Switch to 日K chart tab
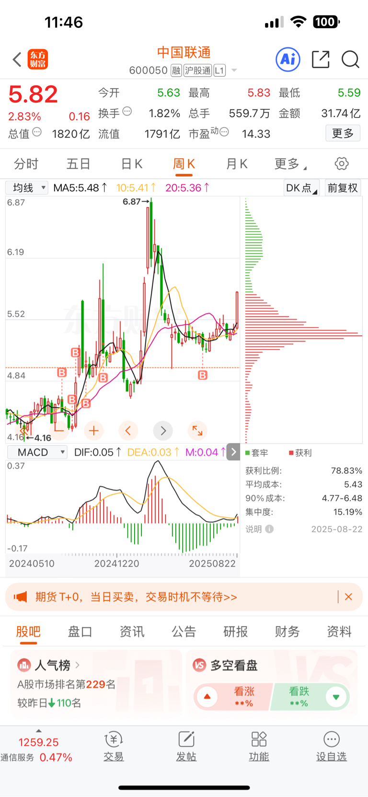This screenshot has width=368, height=797. pyautogui.click(x=132, y=164)
